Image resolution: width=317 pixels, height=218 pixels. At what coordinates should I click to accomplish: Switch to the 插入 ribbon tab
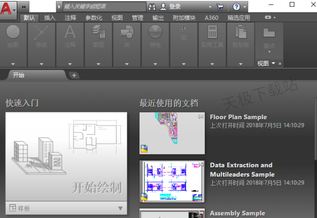[50, 17]
